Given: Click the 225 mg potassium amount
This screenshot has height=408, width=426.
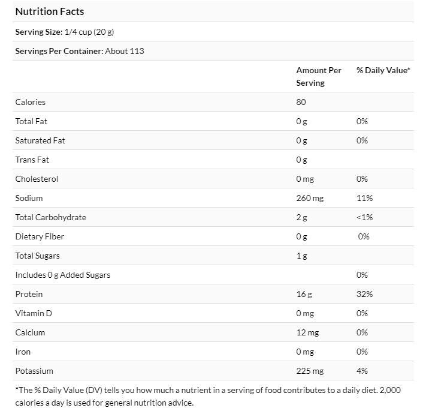Looking at the screenshot, I should click(310, 371).
